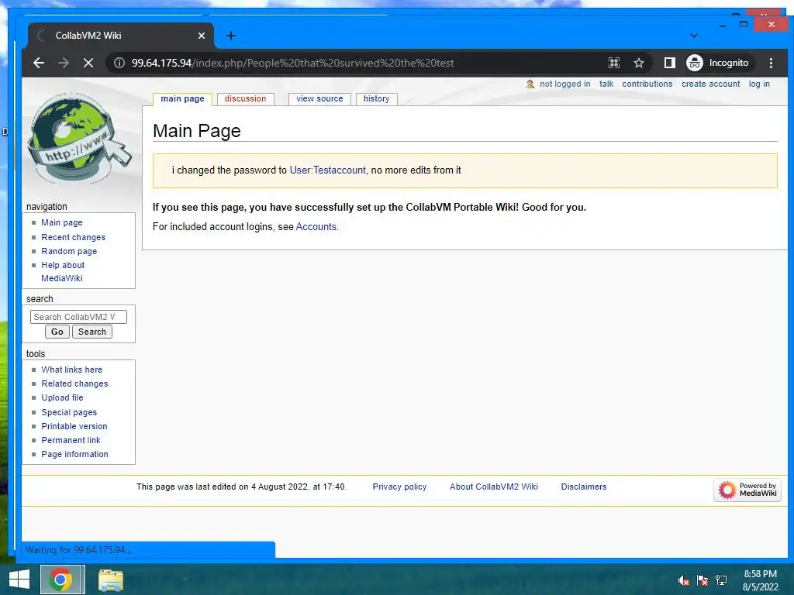Click the Search CollabVM2 Wiki input field
The width and height of the screenshot is (794, 595).
coord(78,317)
